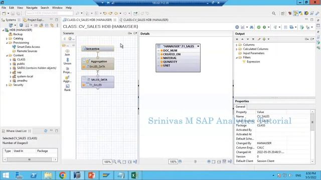Screen dimensions: 321x180
Task: Toggle the DOC_NUM column output marker
Action: point(162,50)
